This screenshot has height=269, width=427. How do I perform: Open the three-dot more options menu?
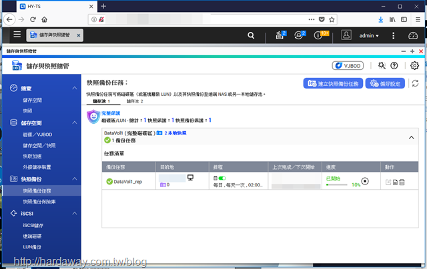[x=393, y=35]
